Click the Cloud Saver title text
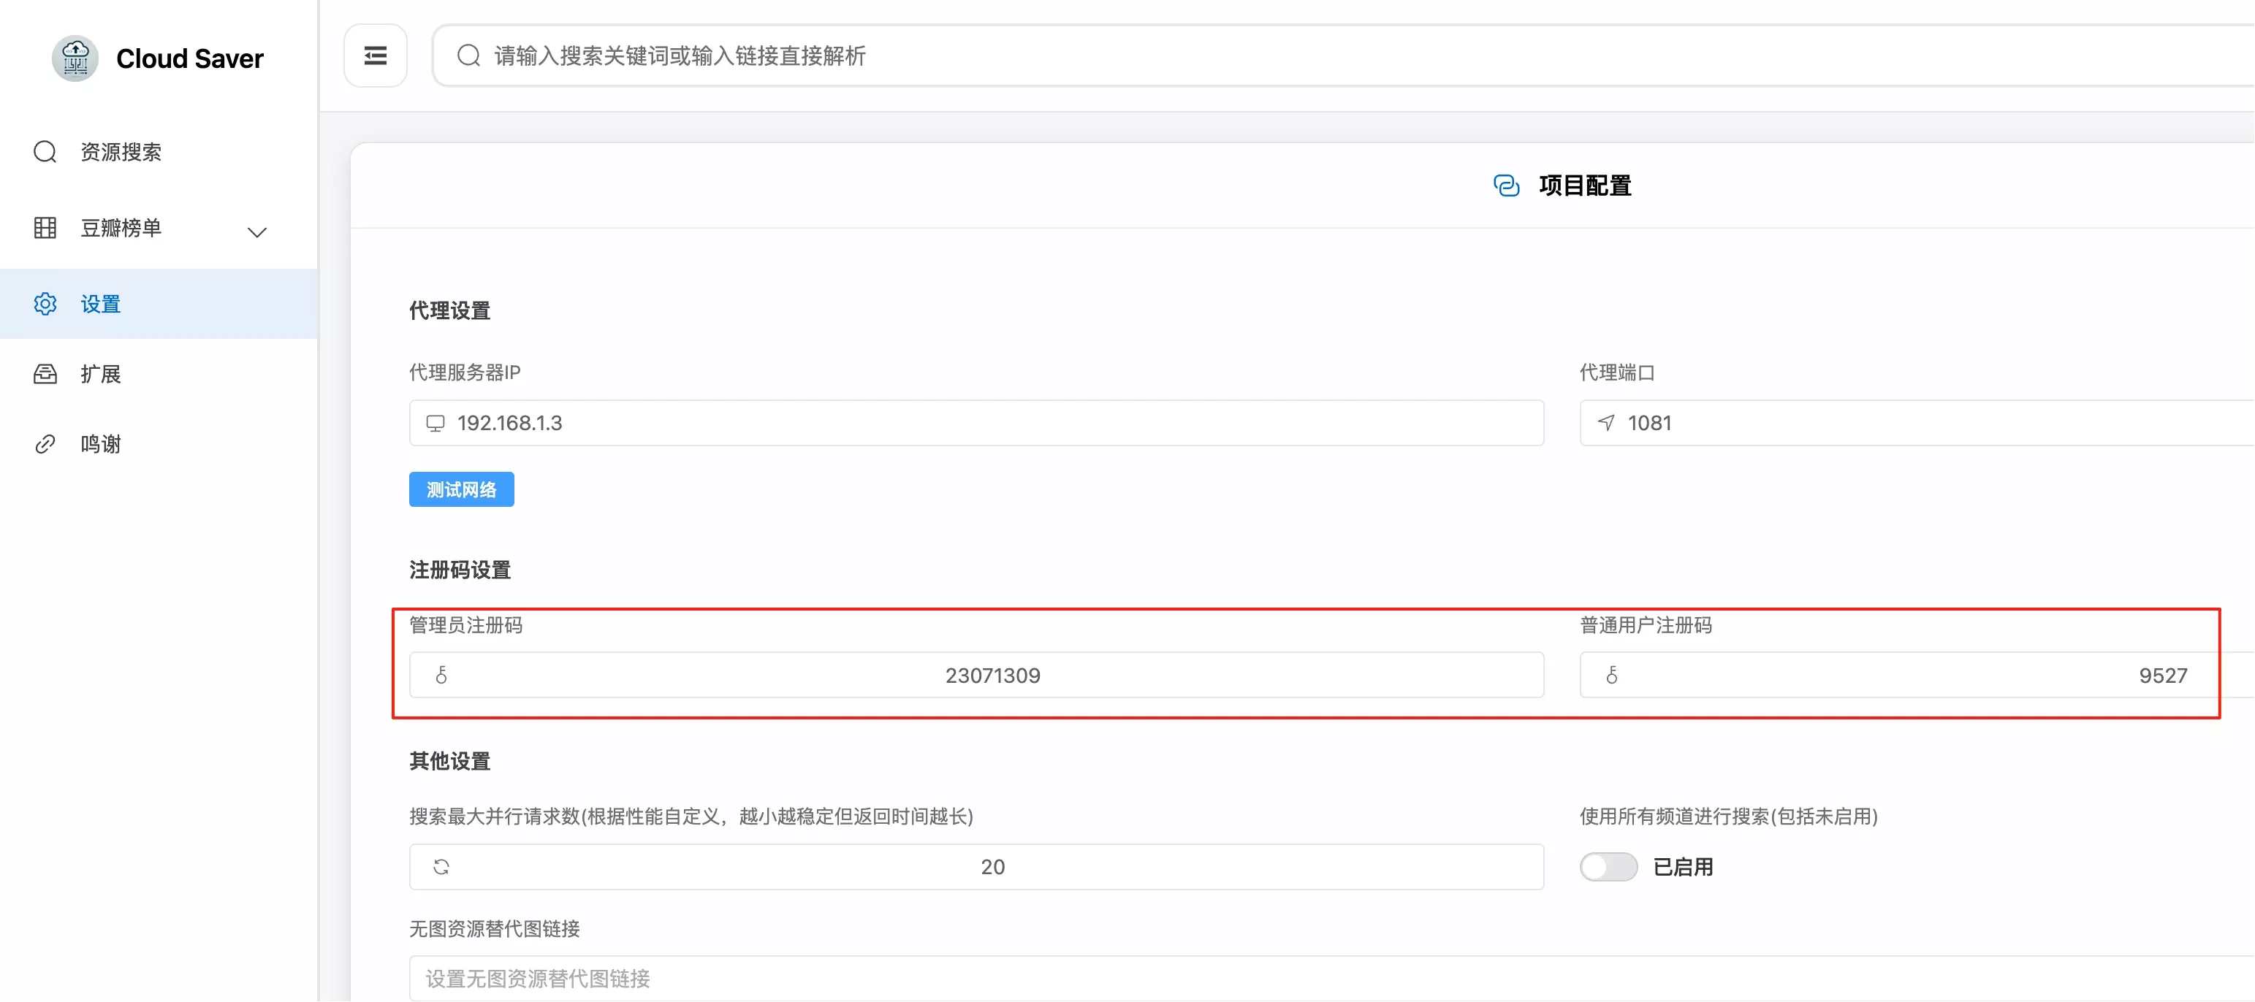This screenshot has height=1002, width=2255. (x=190, y=58)
